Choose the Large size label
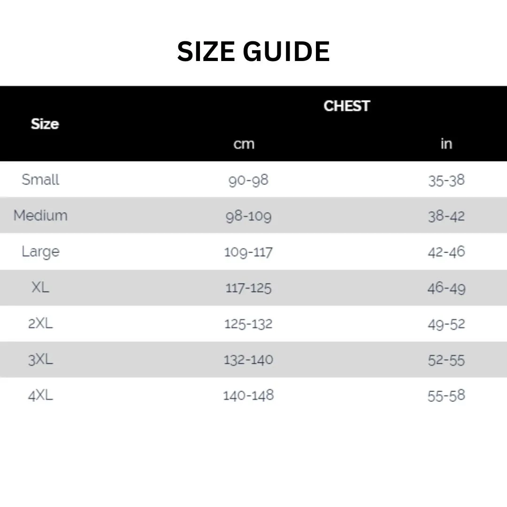The height and width of the screenshot is (507, 507). (x=40, y=252)
